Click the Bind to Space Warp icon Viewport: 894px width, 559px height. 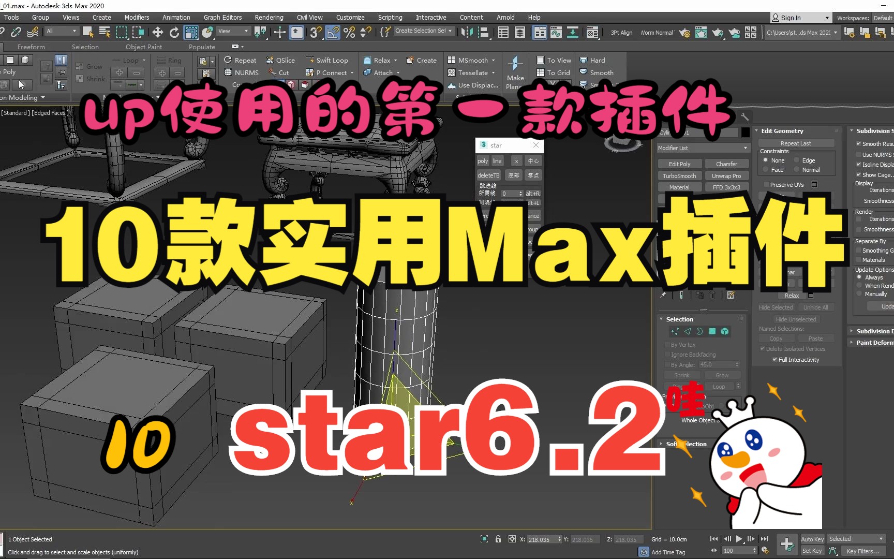pos(33,32)
